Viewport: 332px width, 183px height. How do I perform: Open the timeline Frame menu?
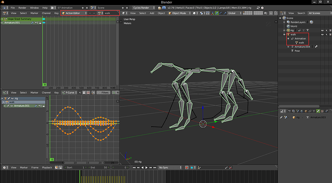(x=35, y=168)
